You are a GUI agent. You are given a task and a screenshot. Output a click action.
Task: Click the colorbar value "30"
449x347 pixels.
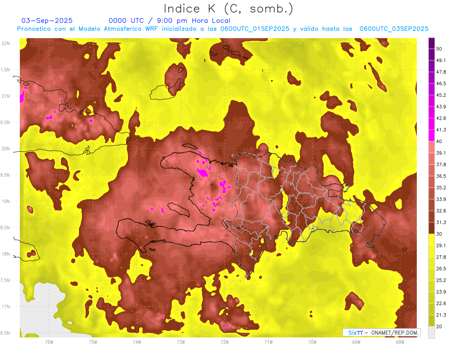click(440, 234)
